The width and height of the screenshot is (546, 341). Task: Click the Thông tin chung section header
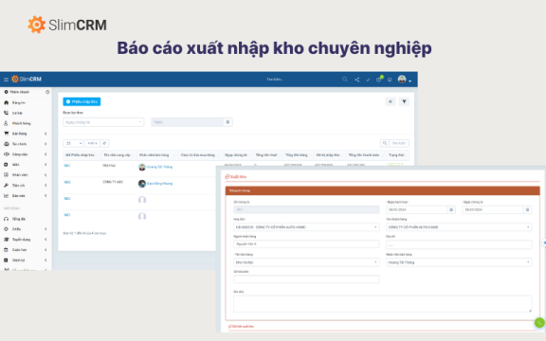pyautogui.click(x=383, y=190)
